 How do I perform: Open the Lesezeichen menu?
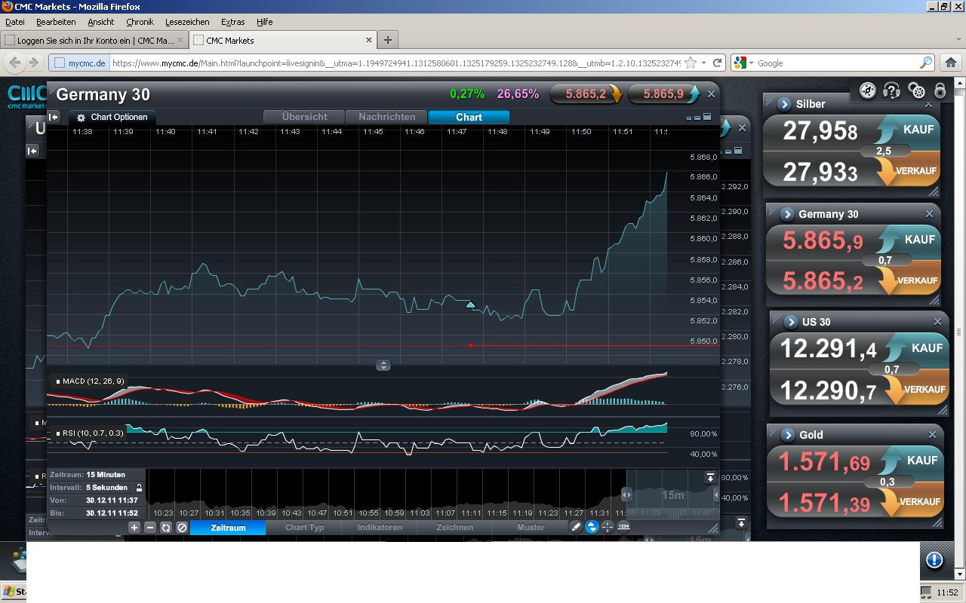(x=187, y=22)
